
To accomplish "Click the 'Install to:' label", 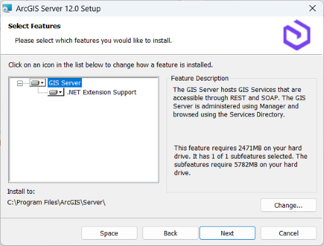I will [21, 191].
